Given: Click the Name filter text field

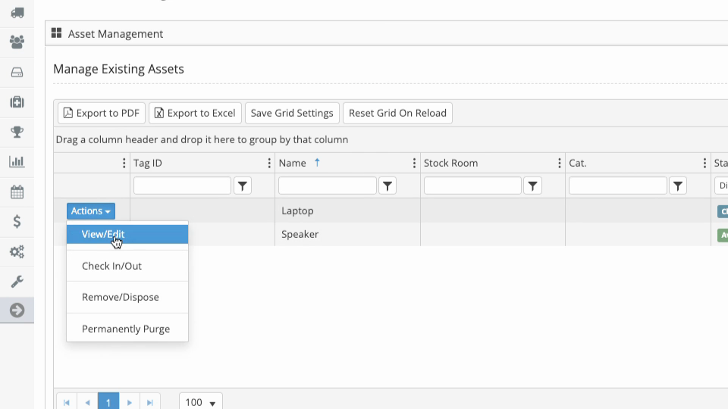Looking at the screenshot, I should [x=328, y=186].
